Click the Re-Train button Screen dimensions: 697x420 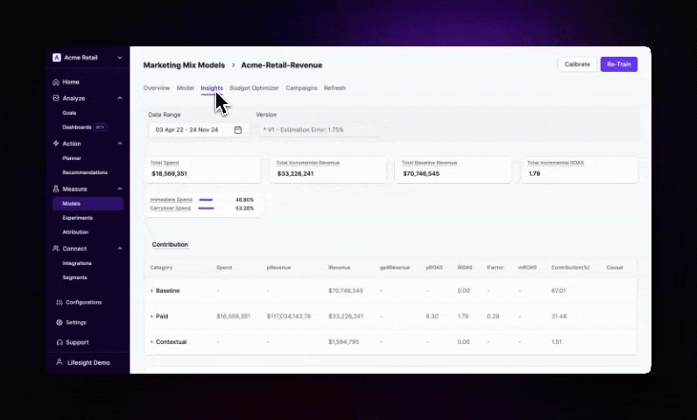tap(619, 65)
